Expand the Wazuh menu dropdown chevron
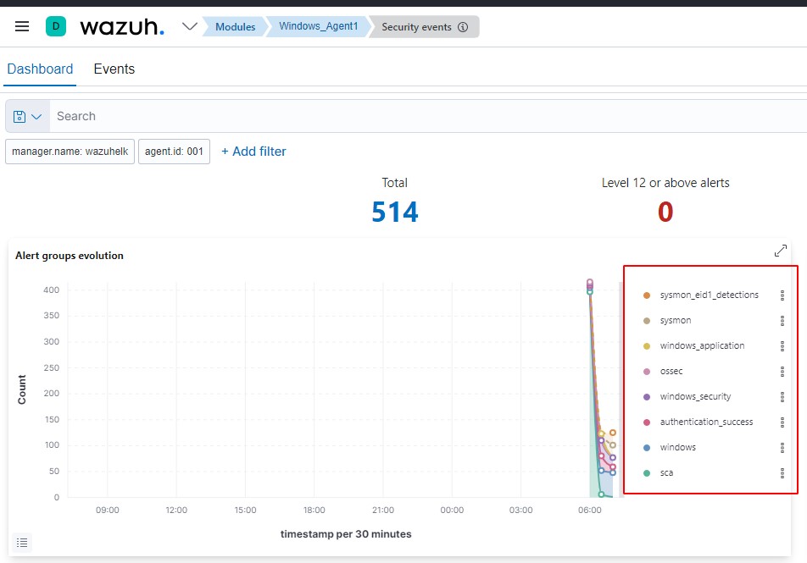Screen dimensions: 807x563 tap(190, 26)
